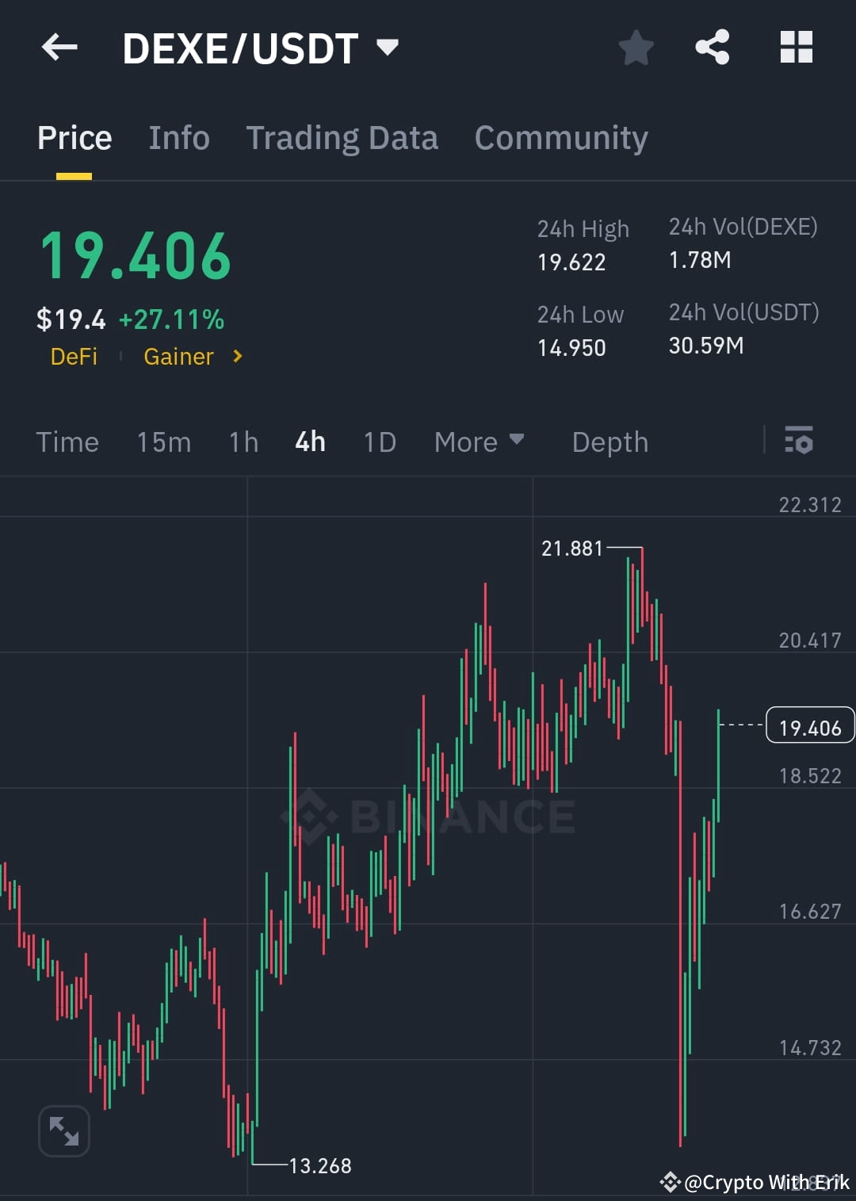Select the Info tab

[178, 137]
